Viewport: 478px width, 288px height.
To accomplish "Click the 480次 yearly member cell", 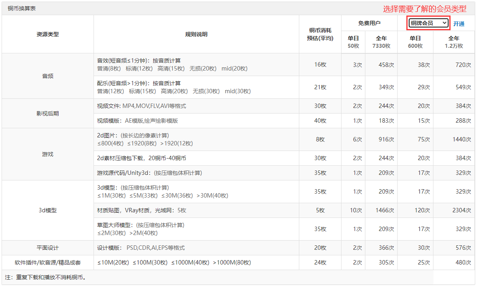I will click(x=454, y=263).
